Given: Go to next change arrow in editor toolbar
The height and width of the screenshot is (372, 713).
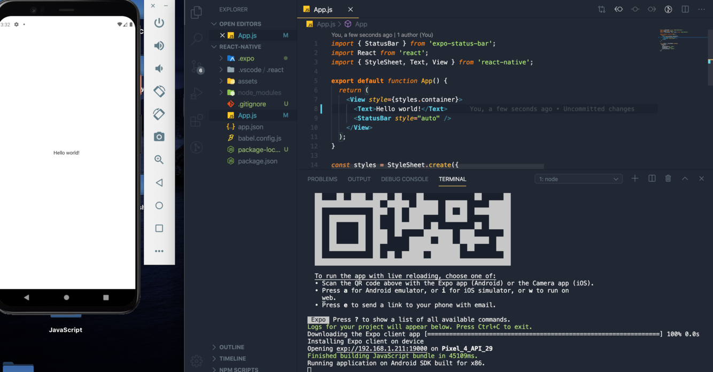Looking at the screenshot, I should click(x=652, y=9).
